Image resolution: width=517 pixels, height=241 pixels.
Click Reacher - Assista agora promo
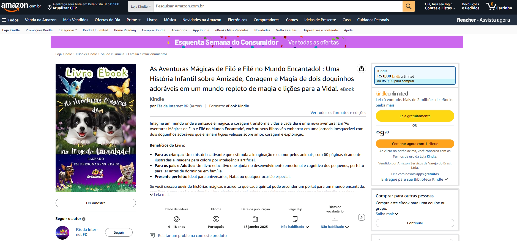(x=483, y=20)
